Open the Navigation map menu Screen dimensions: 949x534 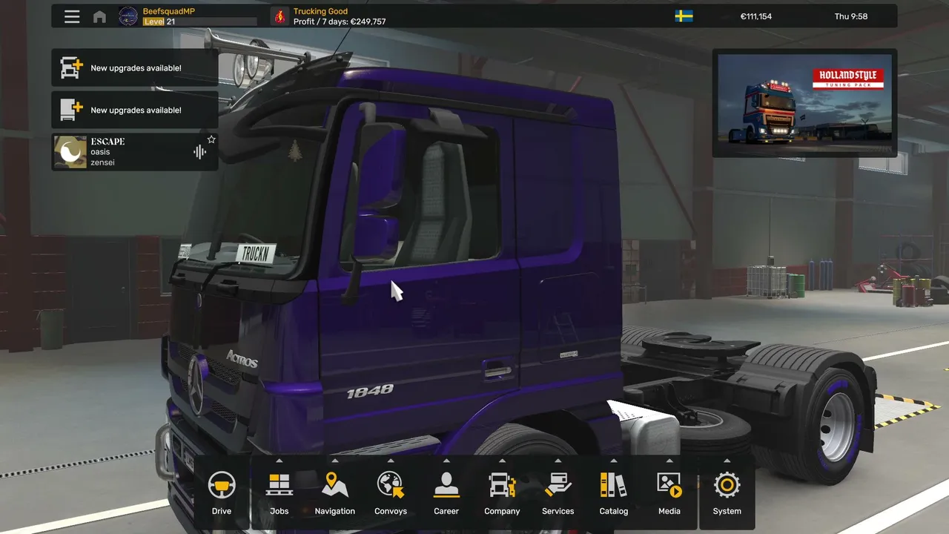pos(335,493)
